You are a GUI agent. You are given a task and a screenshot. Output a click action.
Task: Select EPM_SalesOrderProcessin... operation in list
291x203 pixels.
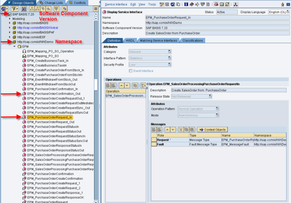coord(126,96)
